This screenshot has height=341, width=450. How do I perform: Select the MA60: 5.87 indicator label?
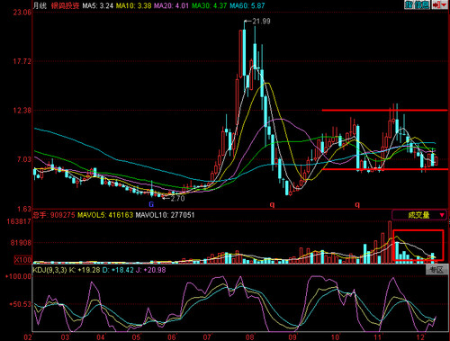coord(247,5)
